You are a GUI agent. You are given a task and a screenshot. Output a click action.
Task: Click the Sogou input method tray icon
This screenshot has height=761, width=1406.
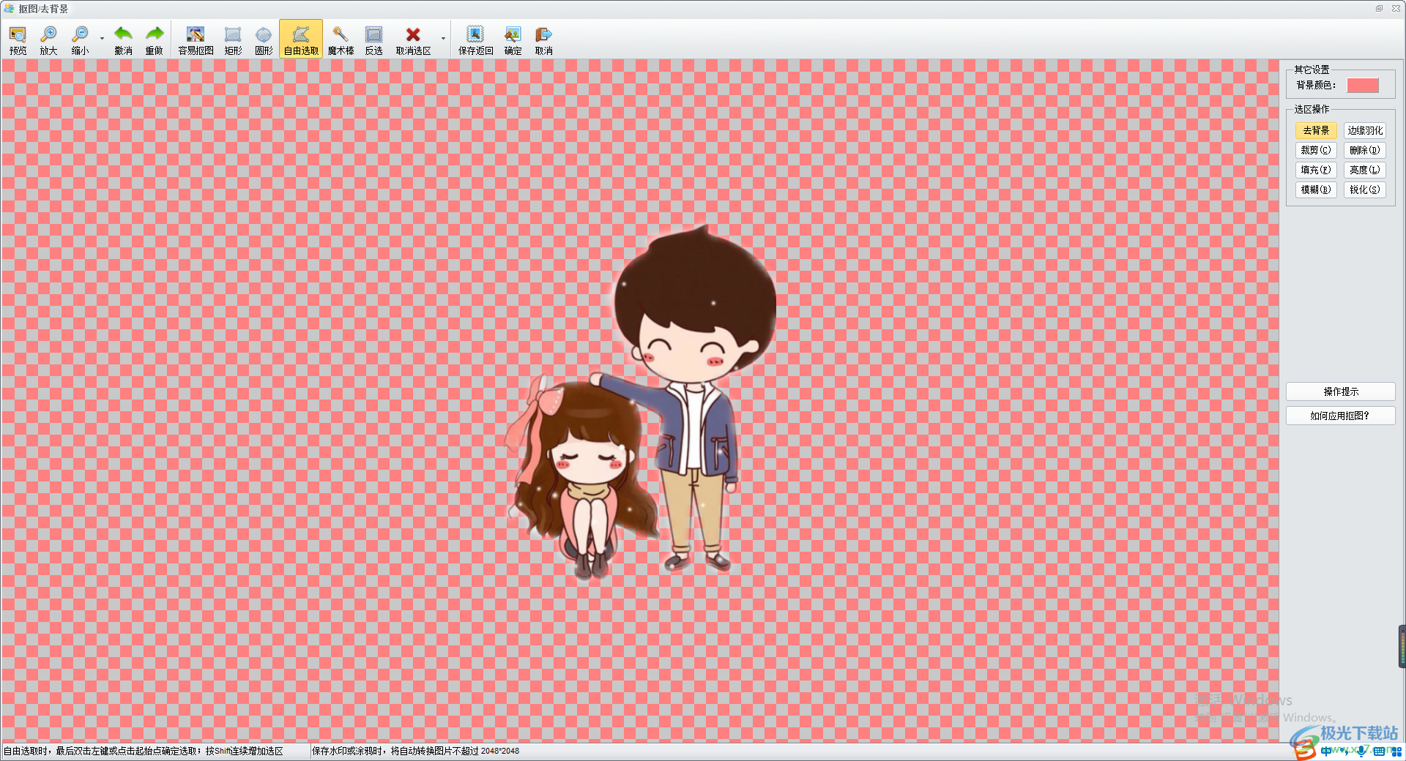(1304, 749)
